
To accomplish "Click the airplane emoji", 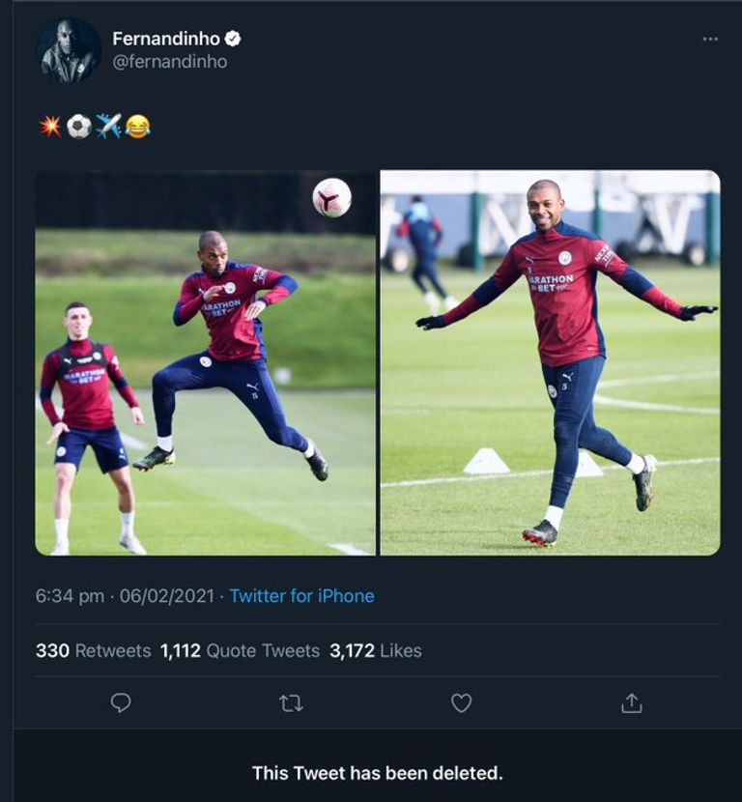I will pyautogui.click(x=108, y=126).
